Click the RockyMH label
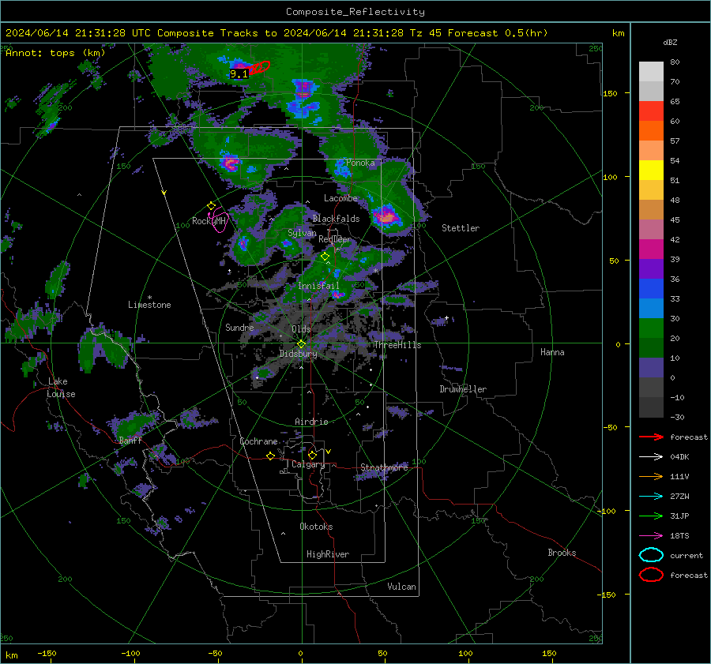The width and height of the screenshot is (711, 664). click(209, 221)
